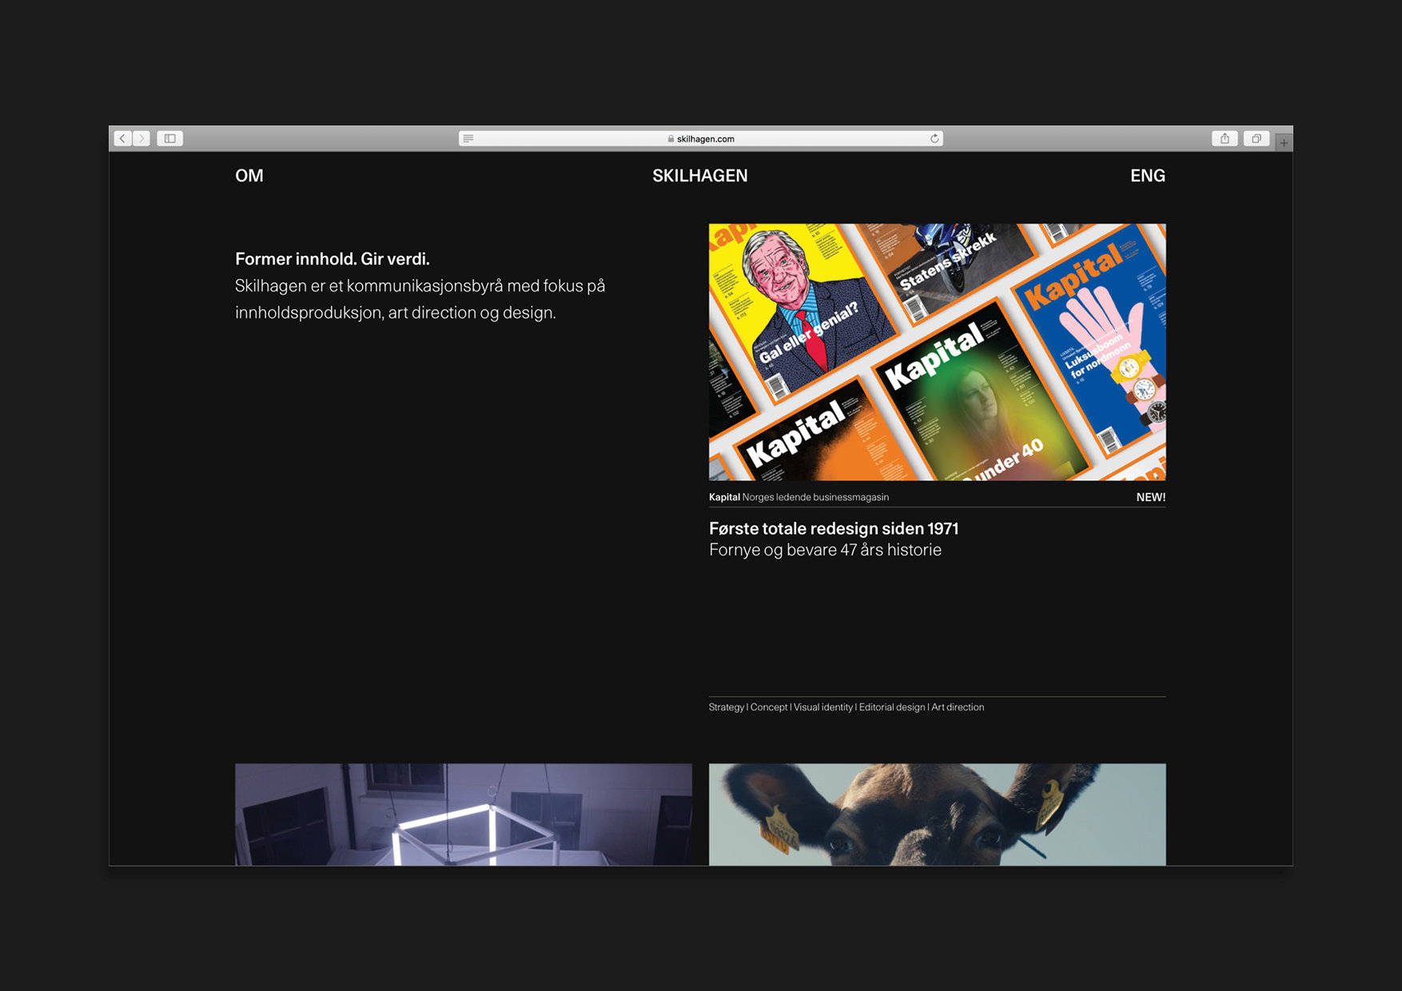The image size is (1402, 991).
Task: Open the OM menu link
Action: (x=249, y=176)
